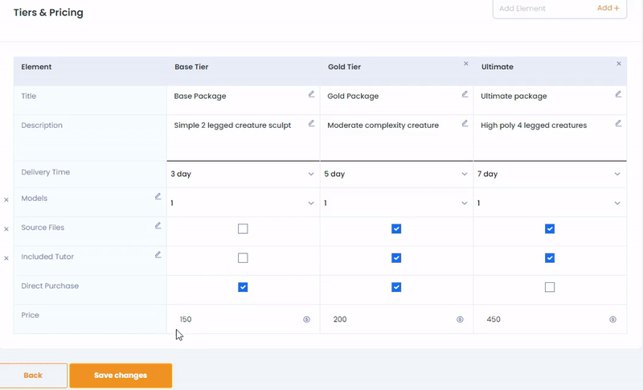Rename the Source Files element pencil icon

(158, 225)
